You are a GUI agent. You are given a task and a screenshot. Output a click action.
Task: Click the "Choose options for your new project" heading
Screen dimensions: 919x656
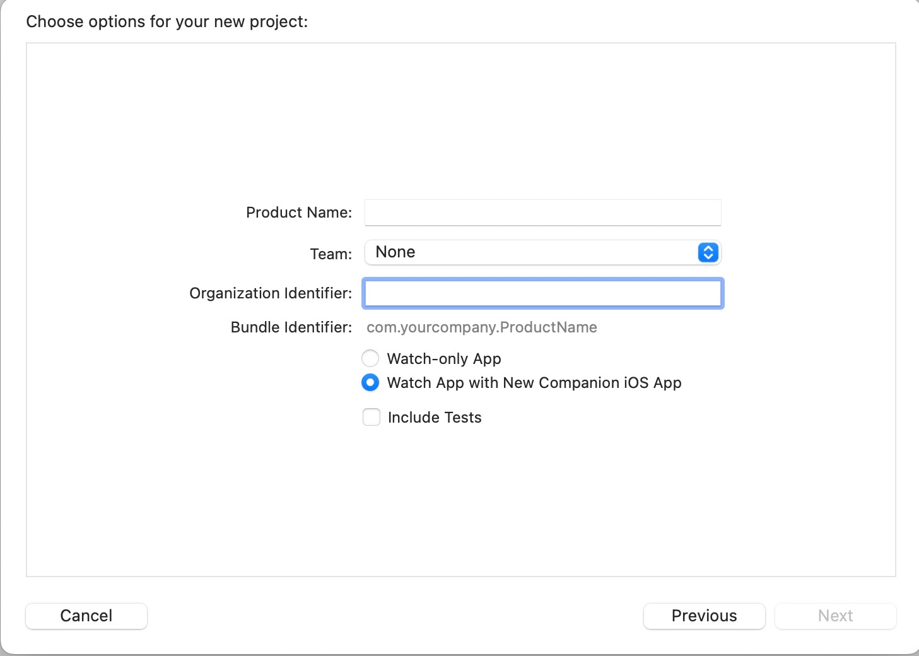pyautogui.click(x=167, y=21)
